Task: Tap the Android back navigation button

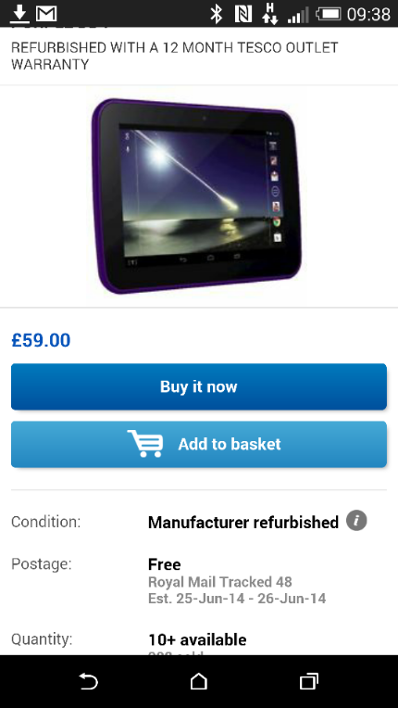Action: pos(88,681)
